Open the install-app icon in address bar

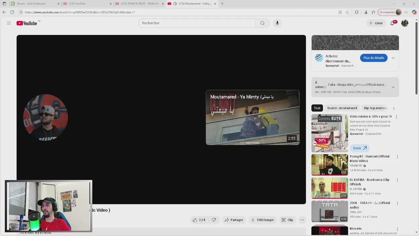pos(340,12)
